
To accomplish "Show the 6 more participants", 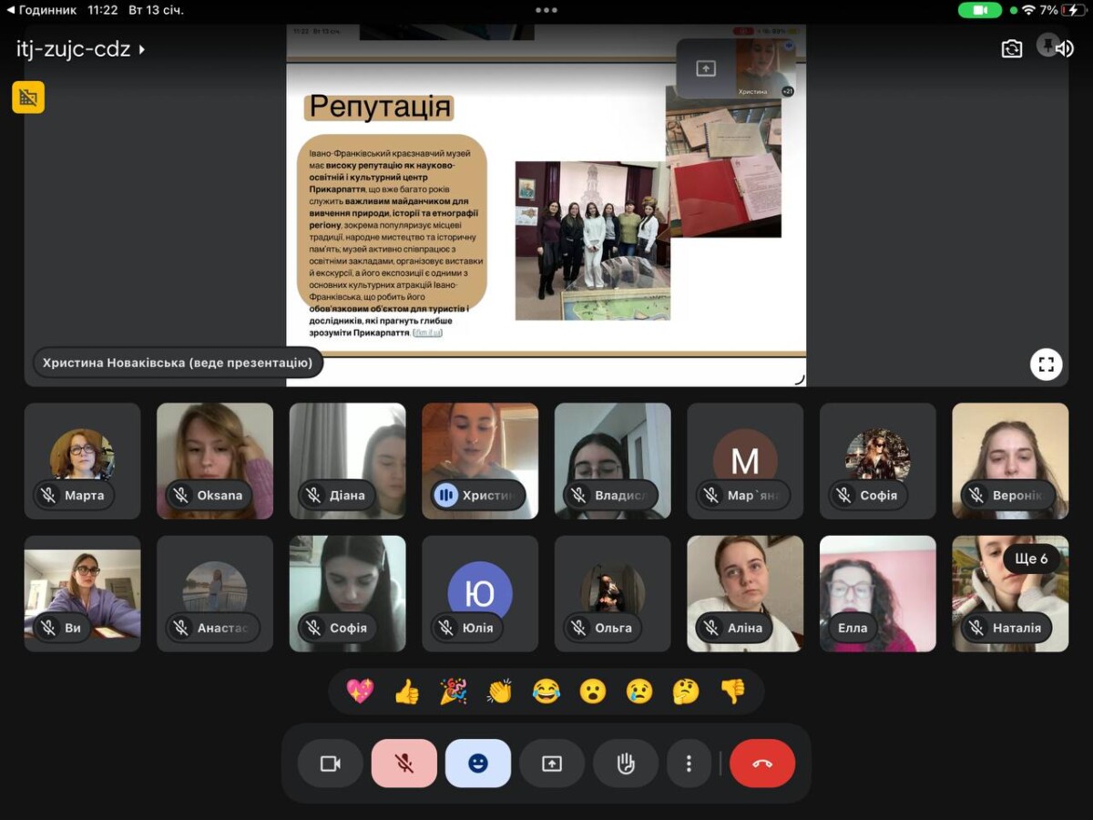I will tap(1031, 559).
